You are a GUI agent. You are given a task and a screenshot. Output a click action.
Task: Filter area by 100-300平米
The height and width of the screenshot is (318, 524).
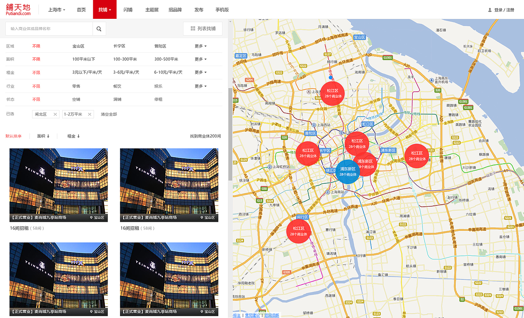click(x=125, y=59)
